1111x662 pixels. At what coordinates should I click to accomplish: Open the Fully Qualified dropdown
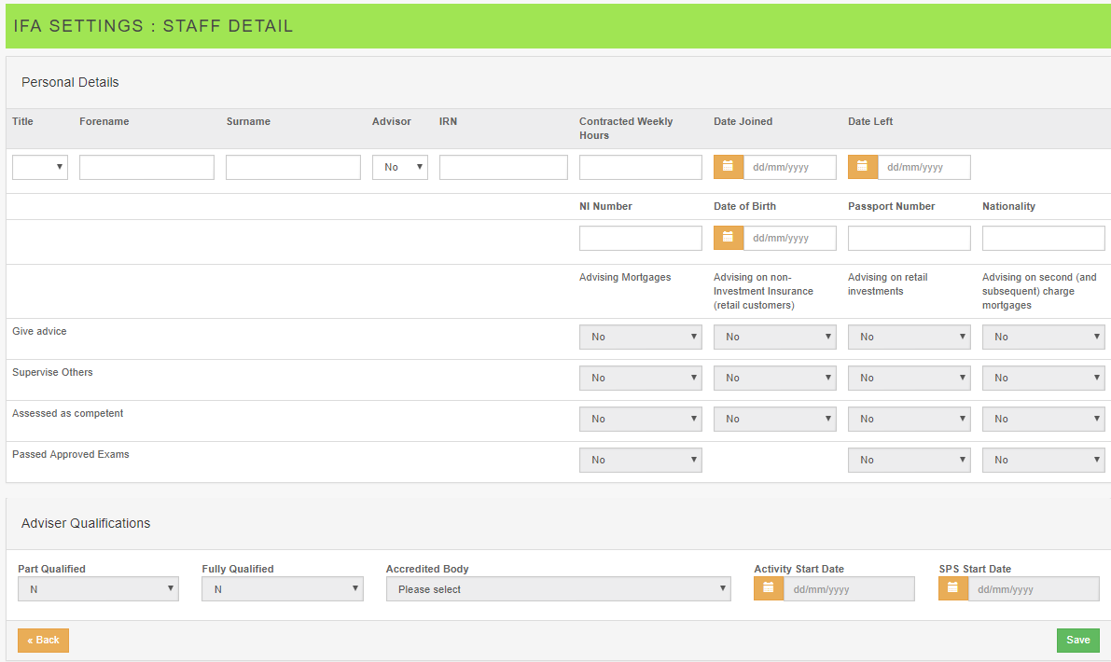tap(282, 588)
